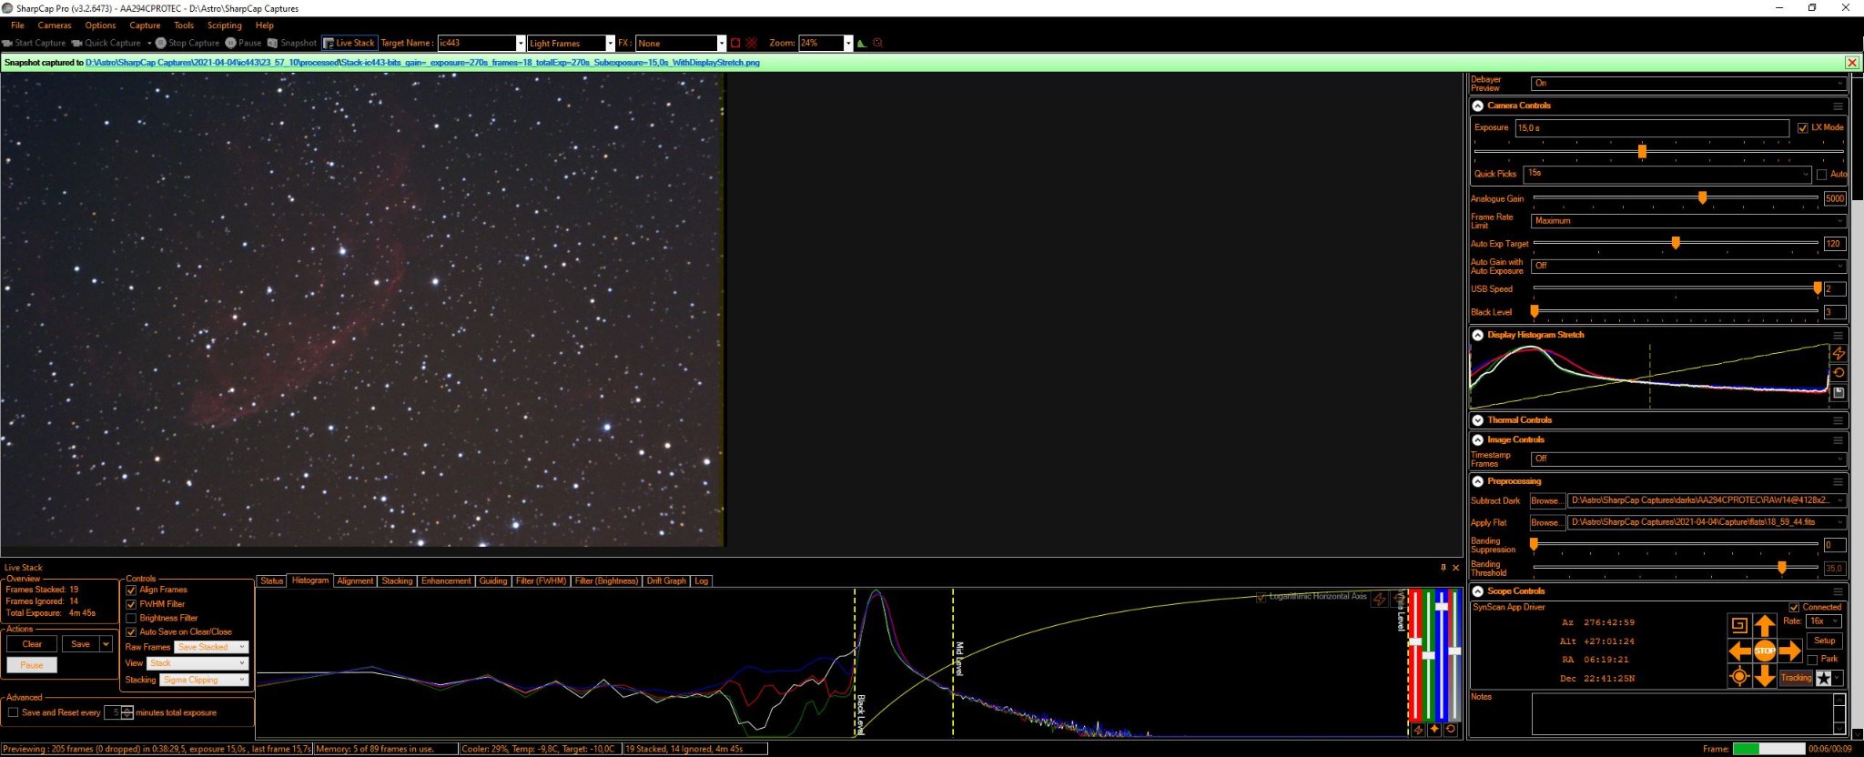
Task: Slew telescope down with the down arrow
Action: pyautogui.click(x=1765, y=676)
